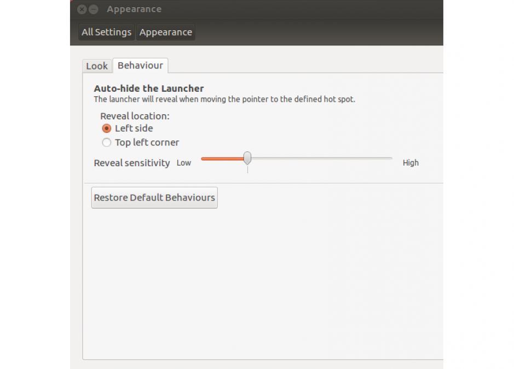The height and width of the screenshot is (369, 514).
Task: Open All Settings overview
Action: (107, 32)
